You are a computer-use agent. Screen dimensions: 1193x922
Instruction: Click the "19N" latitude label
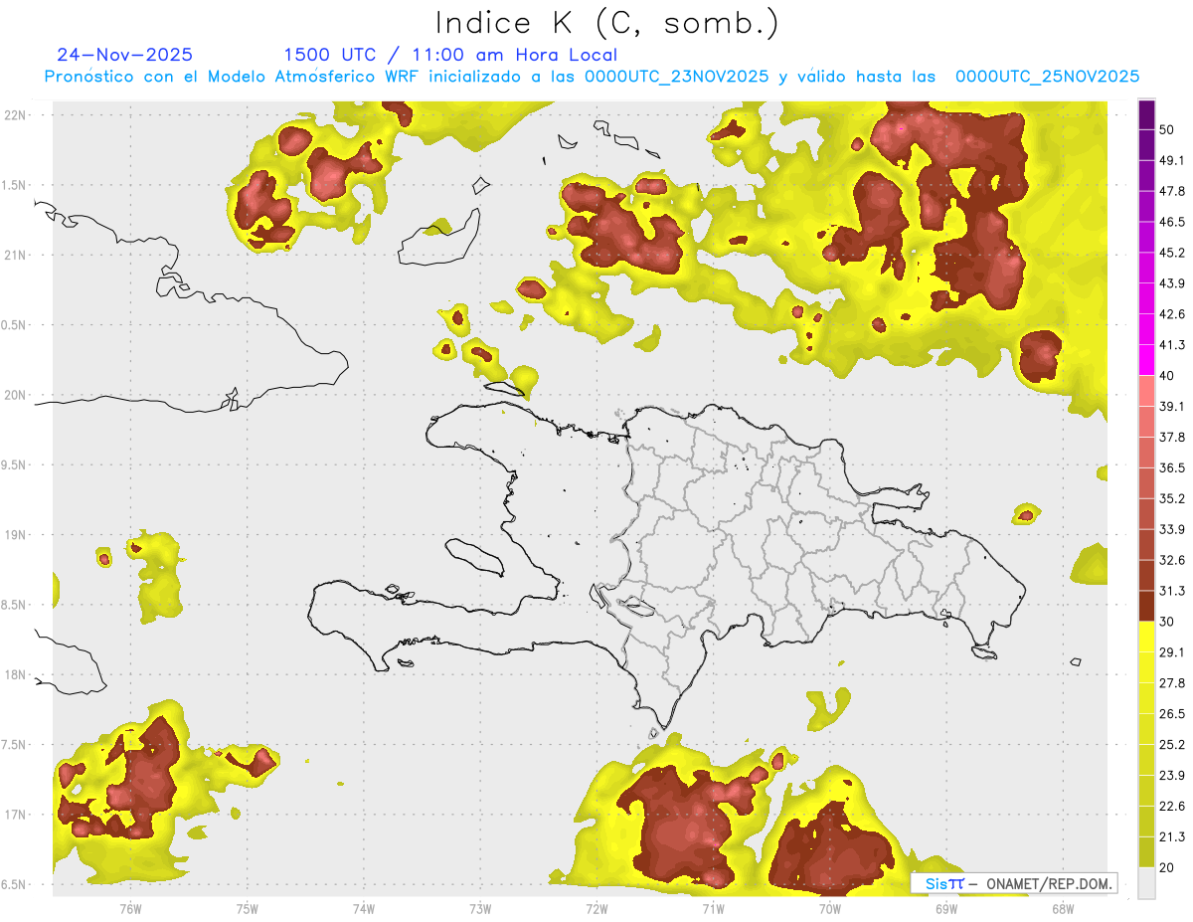coord(16,534)
